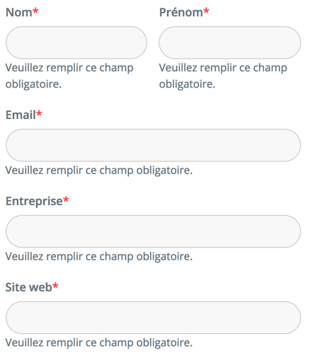Screen dimensions: 315x357
Task: Click the red asterisk after Site web
Action: (55, 285)
